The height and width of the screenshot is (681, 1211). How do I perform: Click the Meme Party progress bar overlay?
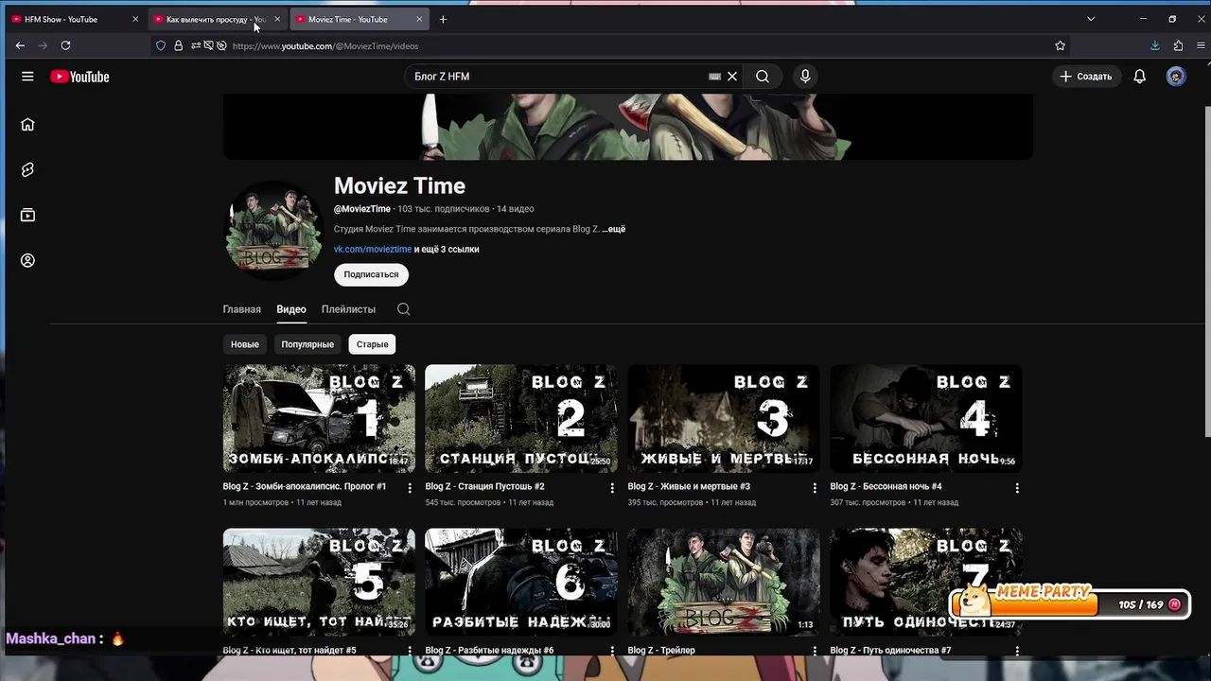tap(1069, 602)
